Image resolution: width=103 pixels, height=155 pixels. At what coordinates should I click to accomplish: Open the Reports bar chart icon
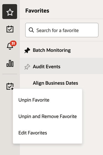click(10, 63)
